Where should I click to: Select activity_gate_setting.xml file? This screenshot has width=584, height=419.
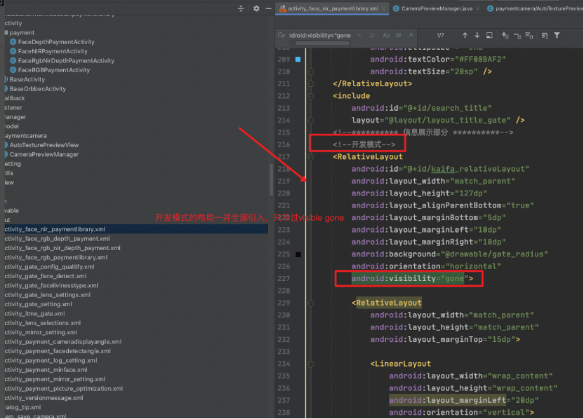coord(39,304)
